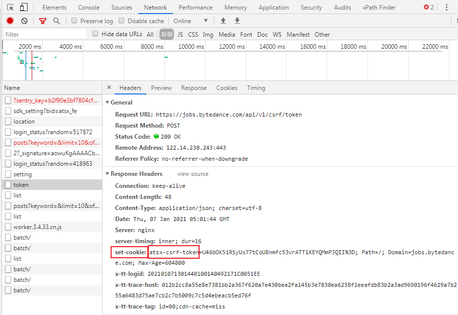
Task: Check the box beside worker.3.4.33.cn.js
Action: [8, 227]
